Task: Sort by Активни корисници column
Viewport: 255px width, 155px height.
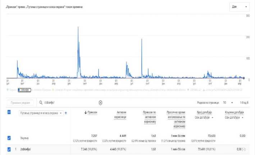Action: [x=120, y=115]
